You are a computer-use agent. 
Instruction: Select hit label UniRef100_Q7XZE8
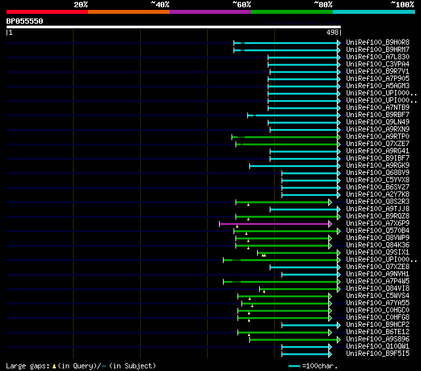378,267
